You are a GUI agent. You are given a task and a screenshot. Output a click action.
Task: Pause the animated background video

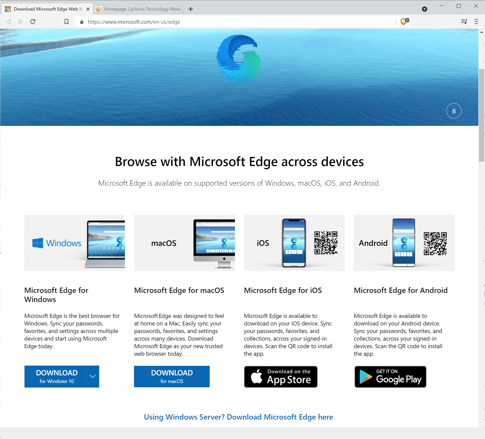click(454, 111)
